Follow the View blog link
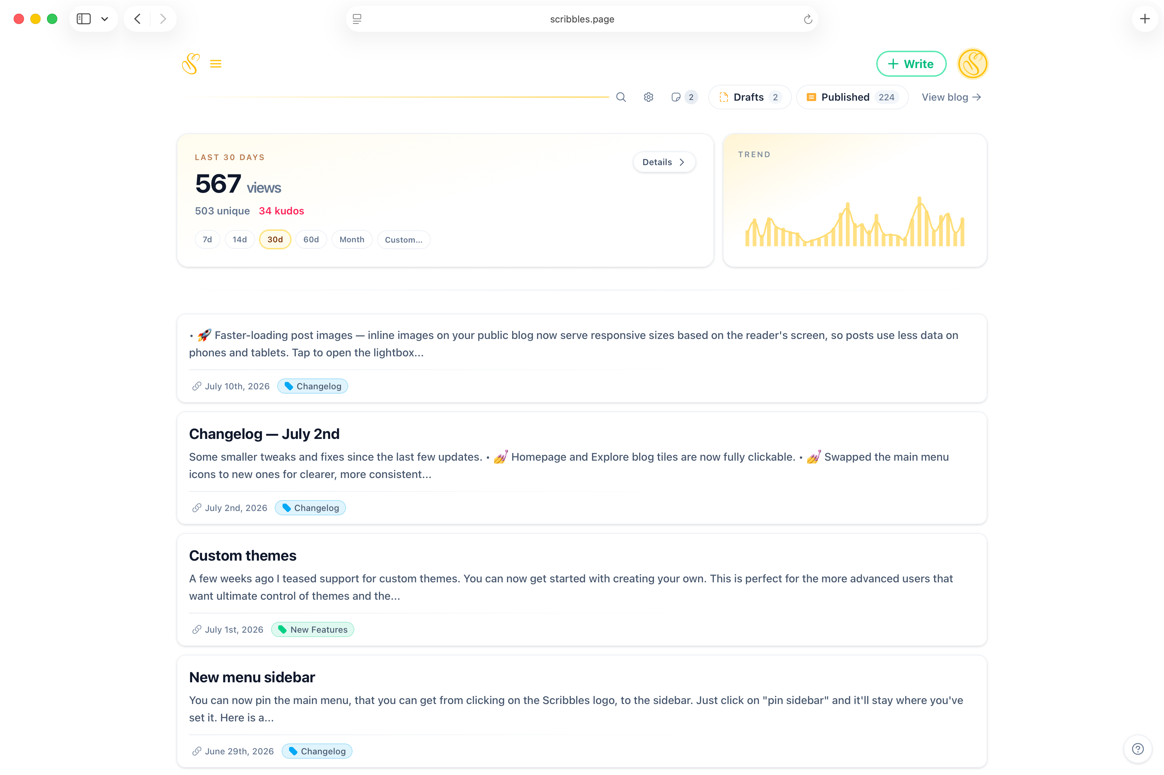The width and height of the screenshot is (1164, 775). click(951, 97)
